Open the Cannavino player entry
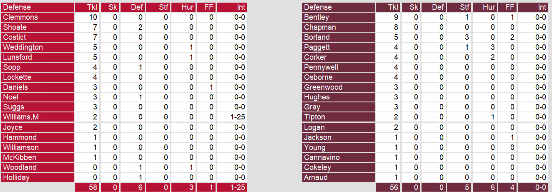Screen dimensions: 552x192 (x=322, y=157)
